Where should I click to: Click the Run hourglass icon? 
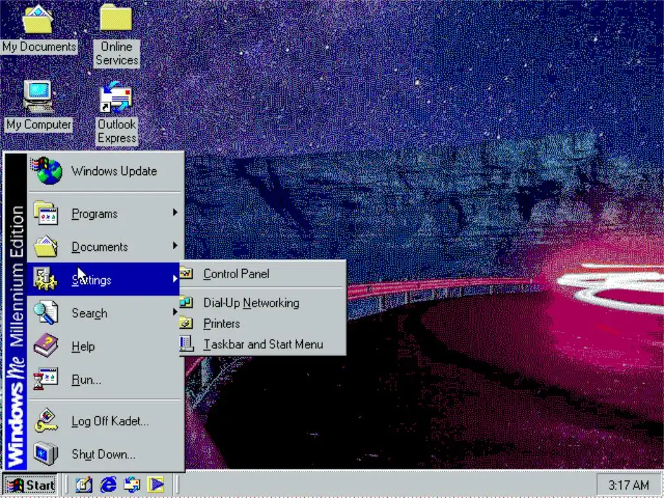pyautogui.click(x=46, y=379)
